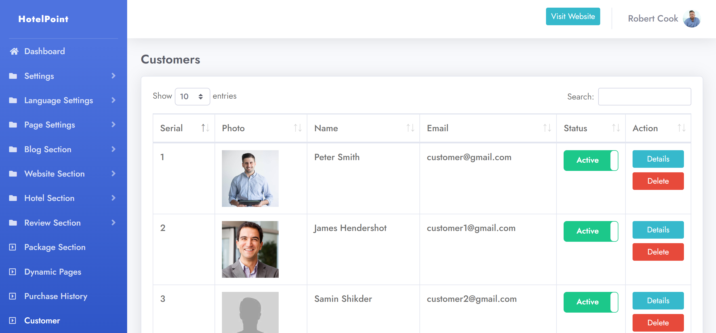This screenshot has width=716, height=333.
Task: Click Robert Cook's profile avatar
Action: tap(692, 19)
